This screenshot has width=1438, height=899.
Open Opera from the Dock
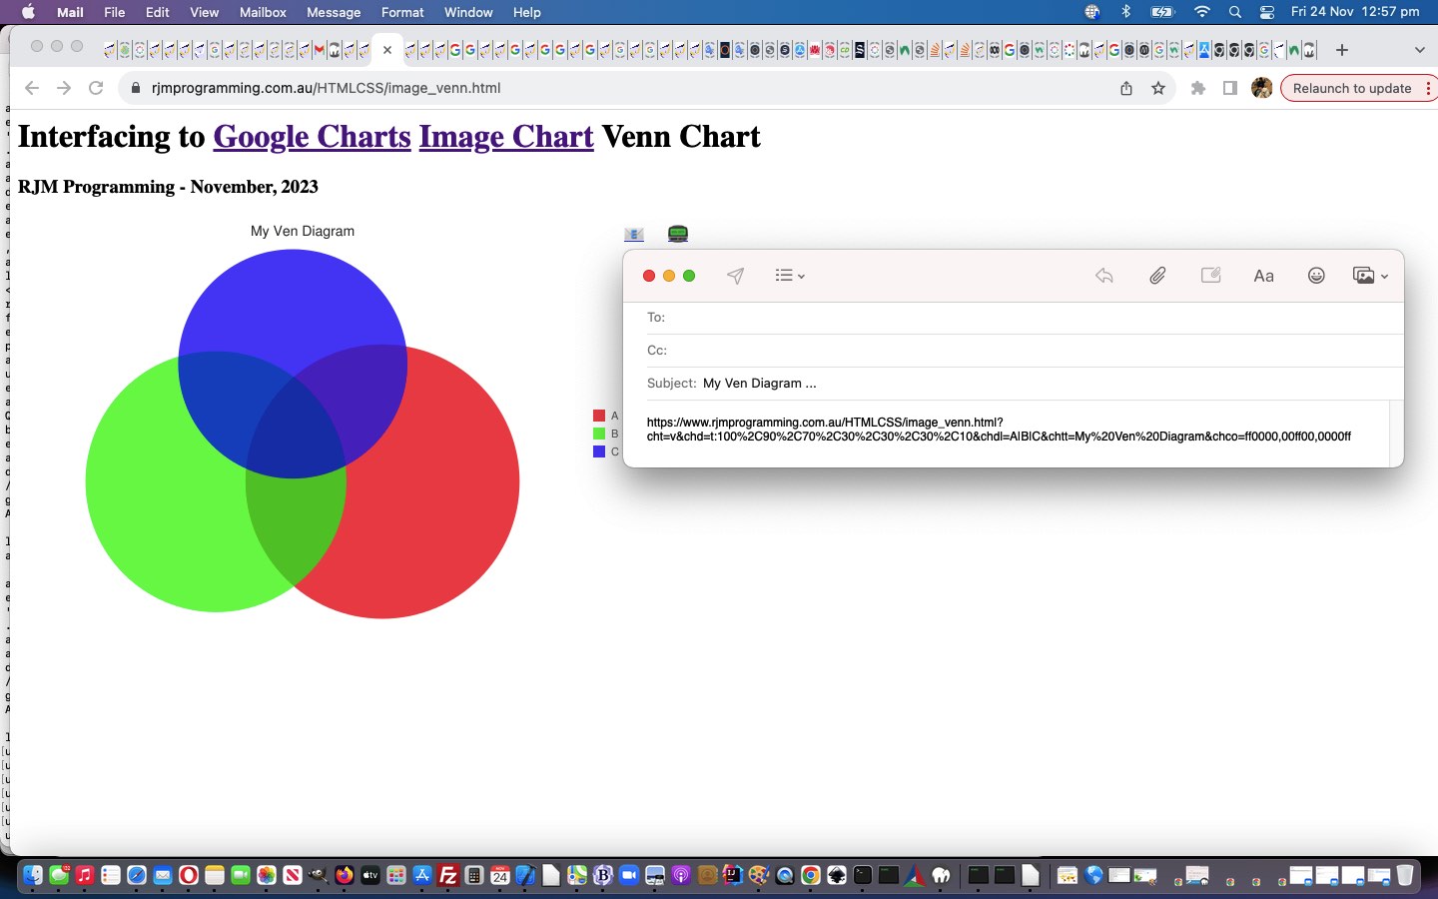(x=189, y=876)
